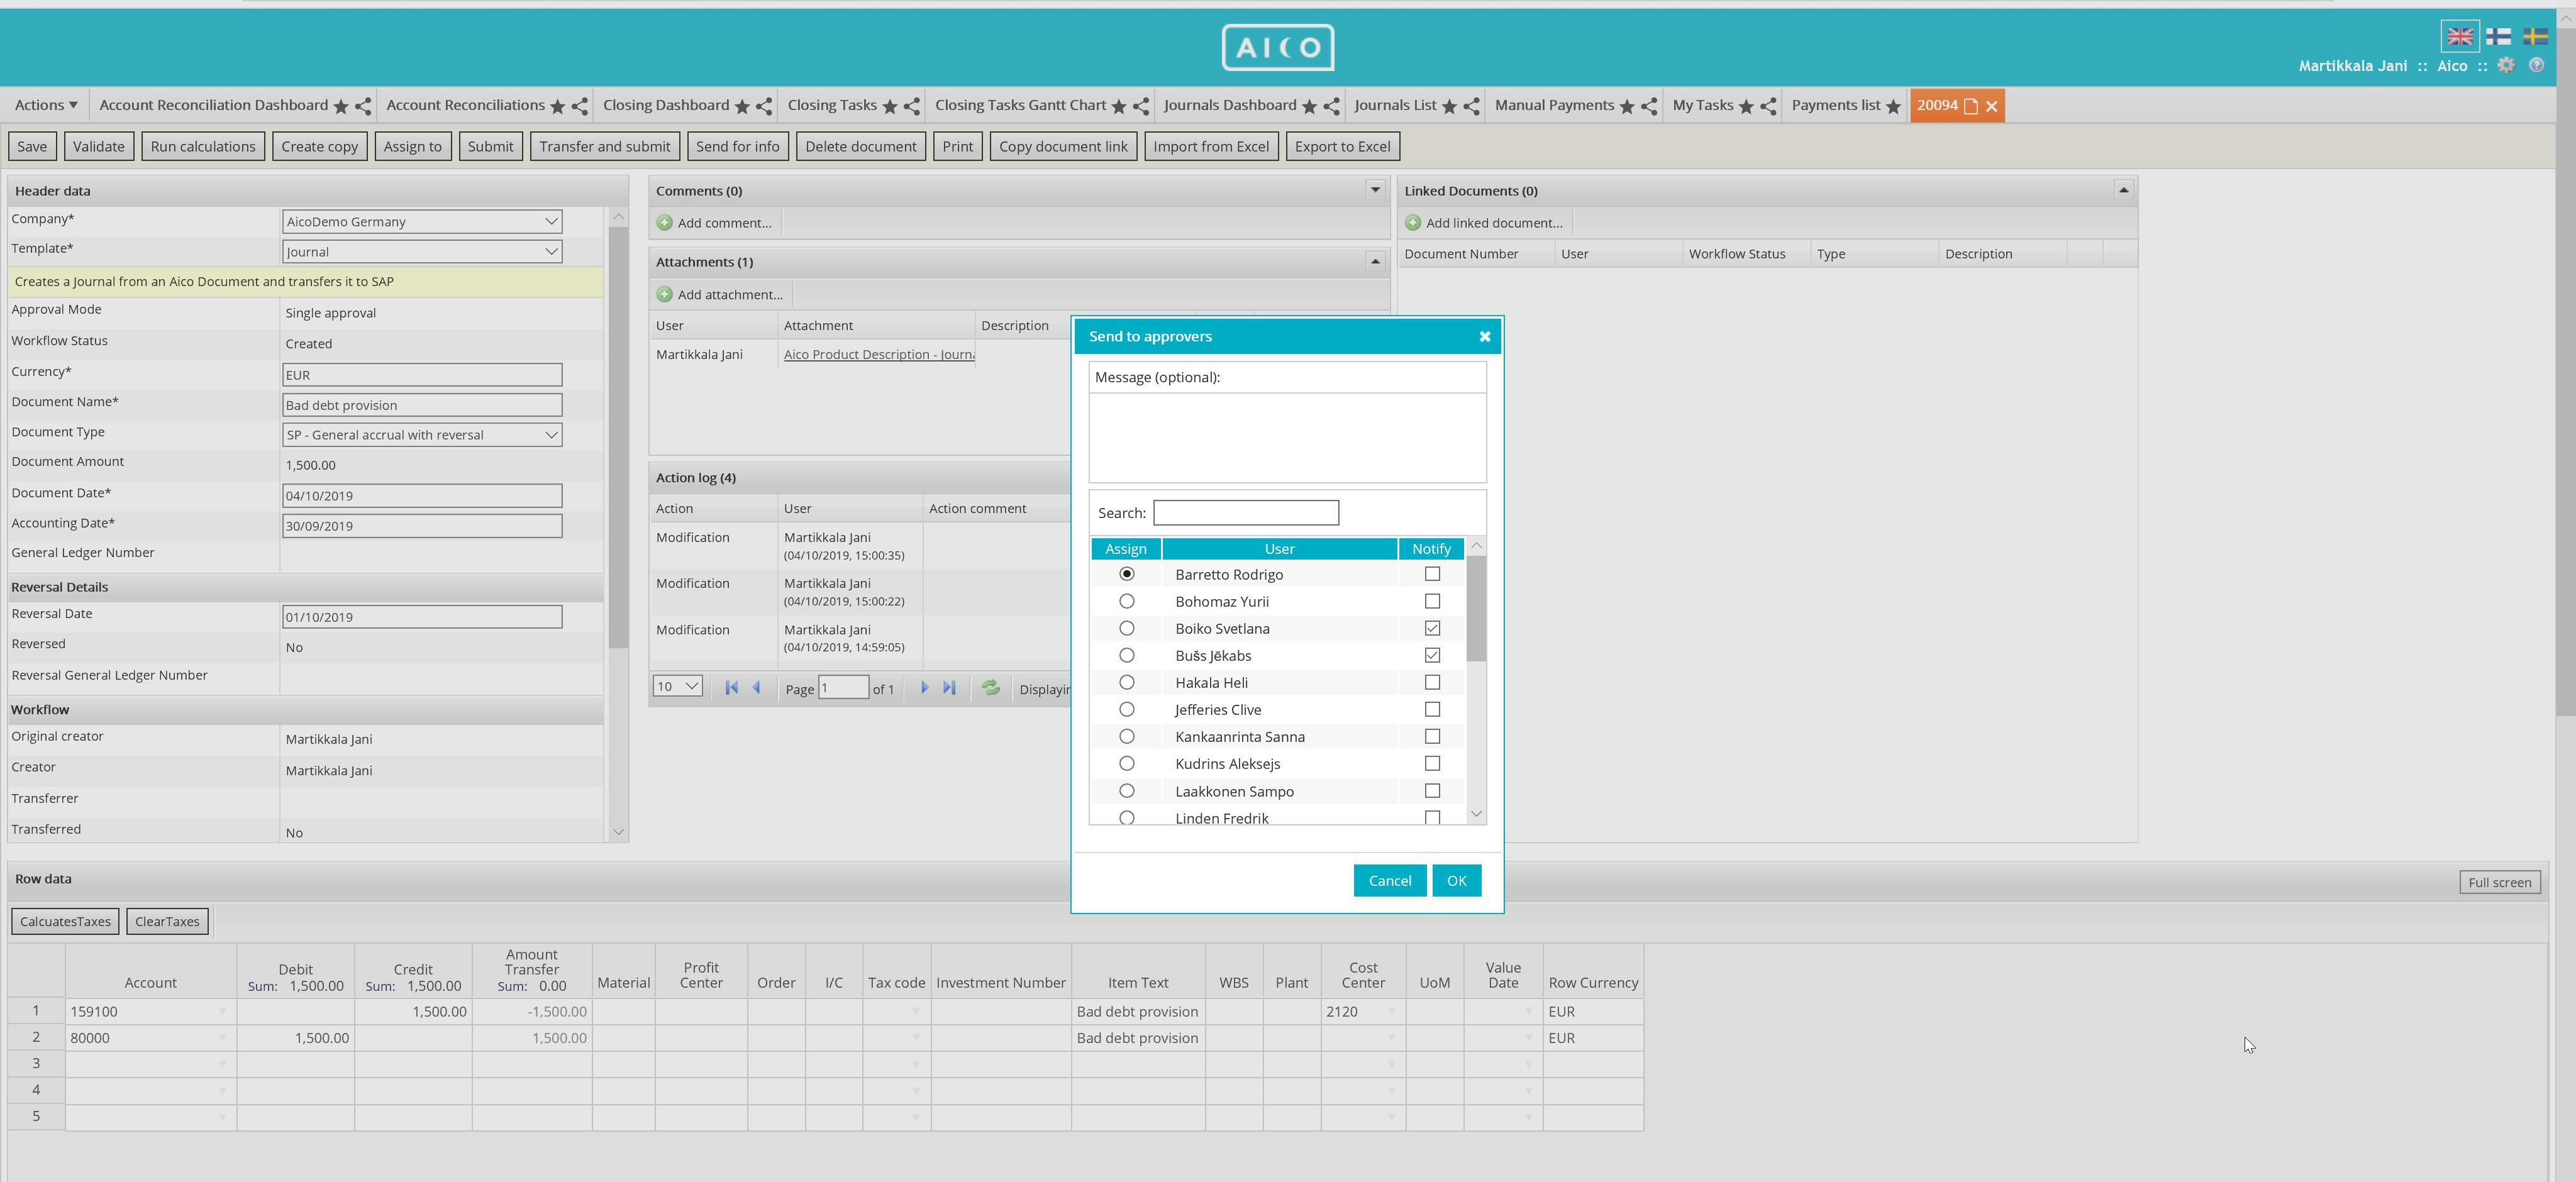Disable the Notify checkbox for Boiko Svetlana
Image resolution: width=2576 pixels, height=1182 pixels.
point(1432,628)
